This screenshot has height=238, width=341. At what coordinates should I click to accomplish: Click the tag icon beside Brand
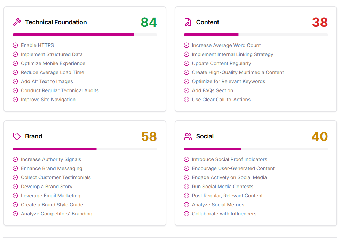(x=17, y=136)
